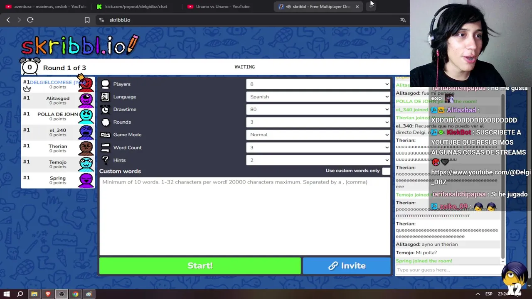Click Alitasgod's purple avatar
The height and width of the screenshot is (299, 532).
tap(86, 100)
